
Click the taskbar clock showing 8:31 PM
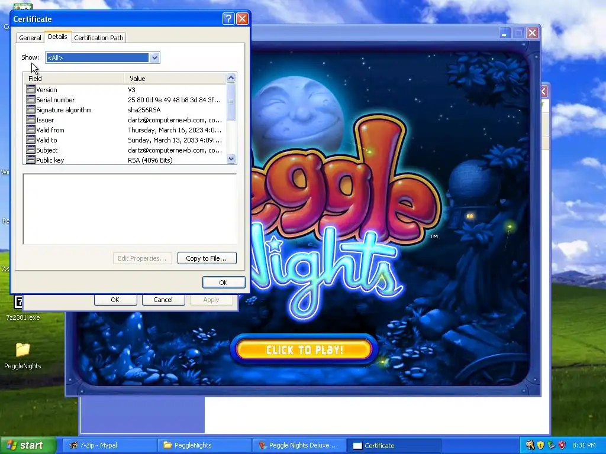[584, 445]
